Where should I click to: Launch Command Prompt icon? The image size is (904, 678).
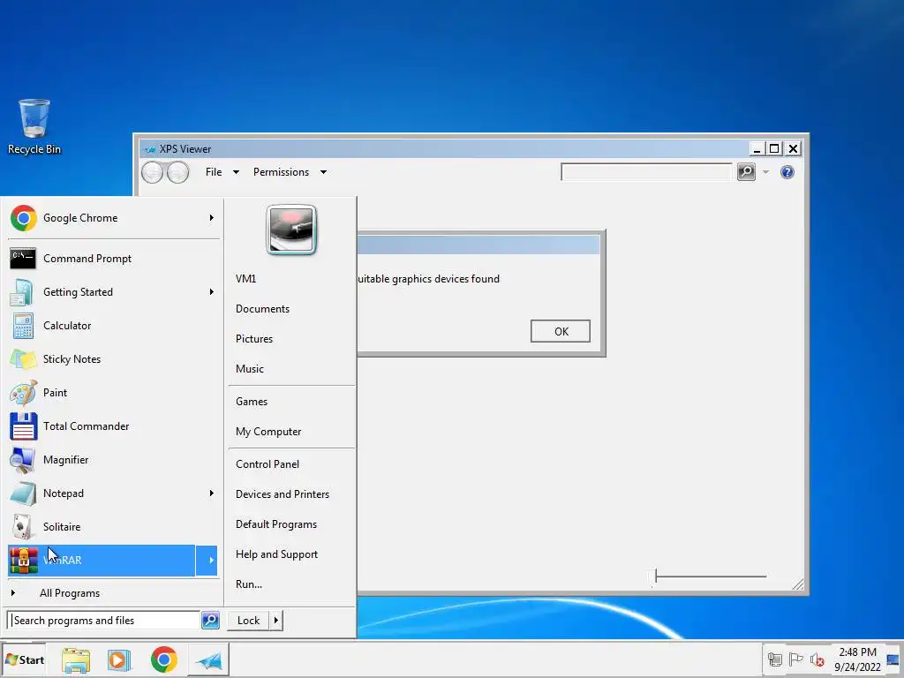[x=23, y=259]
